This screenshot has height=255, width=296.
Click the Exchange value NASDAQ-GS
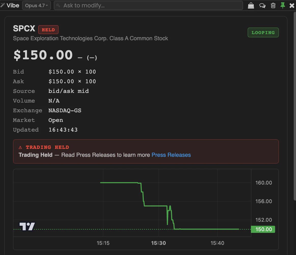tap(65, 110)
